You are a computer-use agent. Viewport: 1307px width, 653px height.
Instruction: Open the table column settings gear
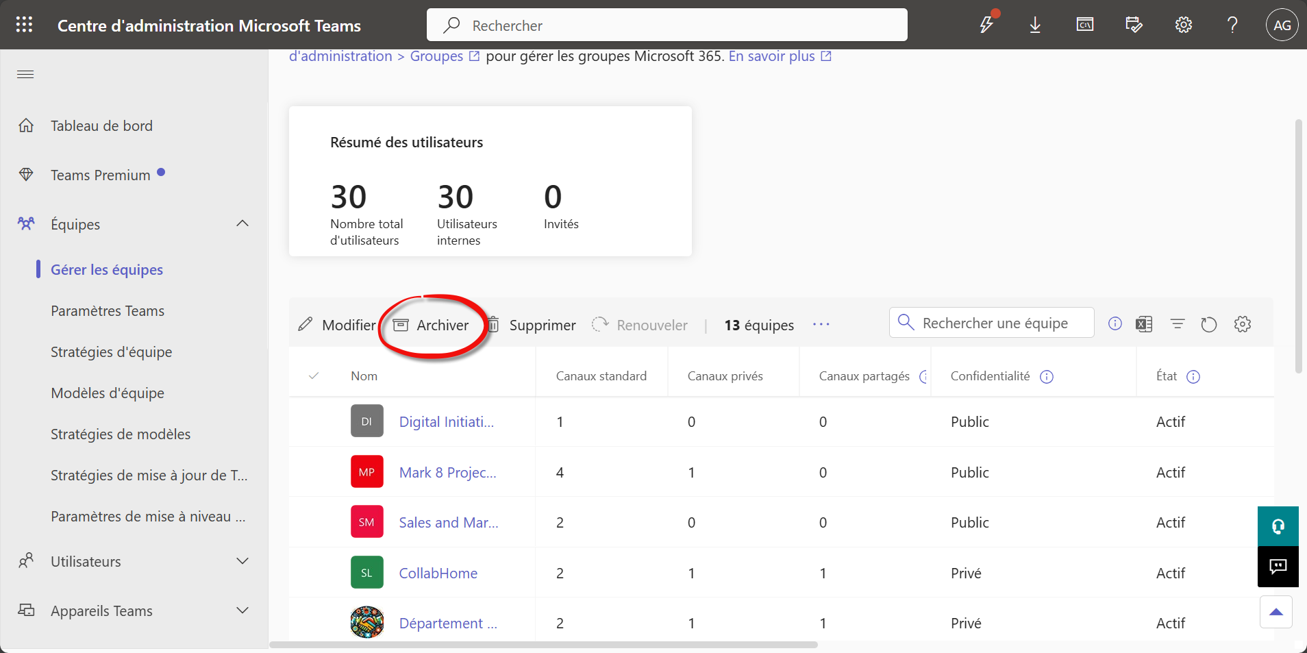[1243, 324]
